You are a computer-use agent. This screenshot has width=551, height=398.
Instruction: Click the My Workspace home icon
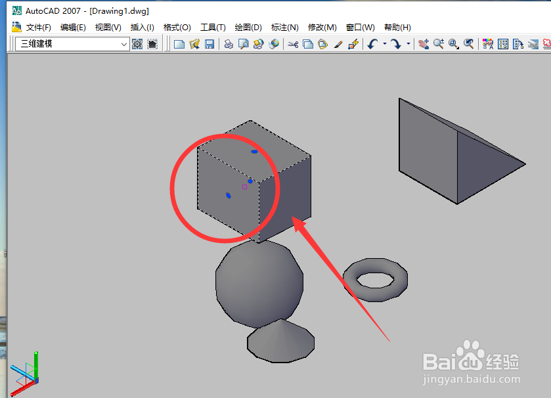point(152,44)
